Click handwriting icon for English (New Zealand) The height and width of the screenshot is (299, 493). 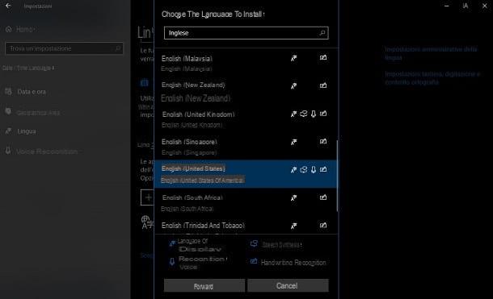323,85
